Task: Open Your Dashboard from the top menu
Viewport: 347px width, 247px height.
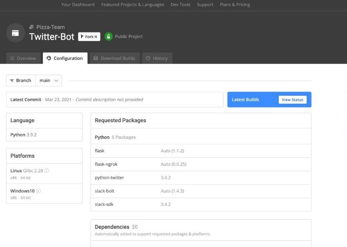Action: [x=78, y=5]
